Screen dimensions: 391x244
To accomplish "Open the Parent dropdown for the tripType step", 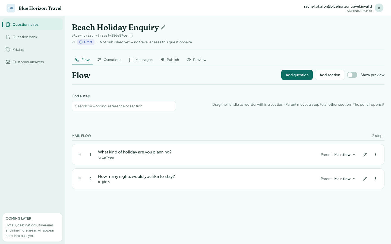I will 345,155.
